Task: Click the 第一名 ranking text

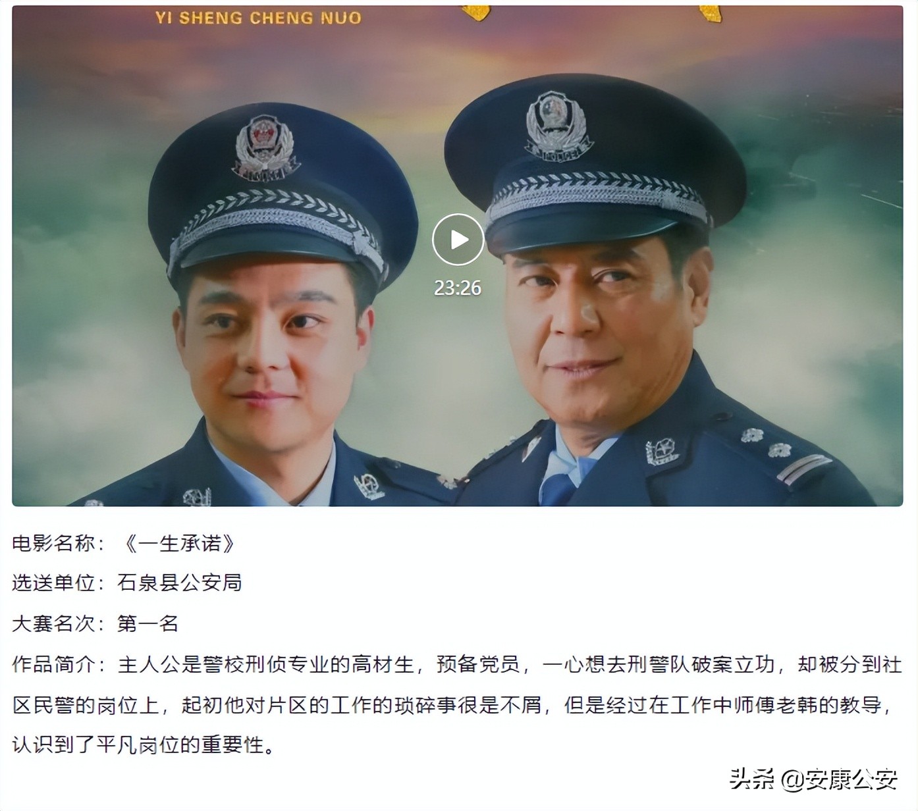Action: click(148, 623)
